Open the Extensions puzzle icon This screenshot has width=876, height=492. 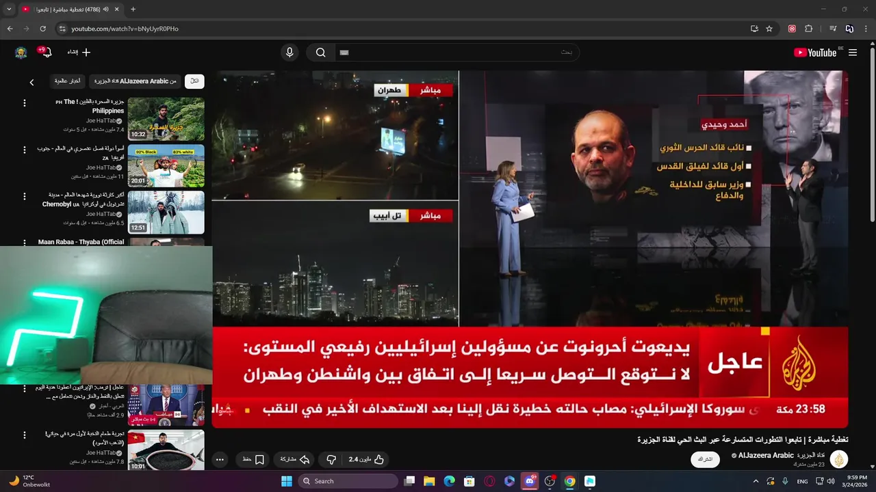pos(808,29)
